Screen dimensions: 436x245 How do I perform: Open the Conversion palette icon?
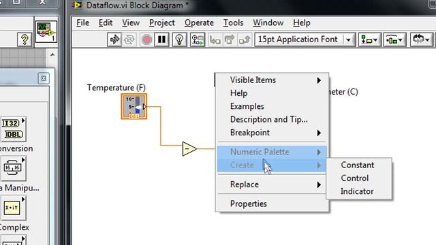(x=14, y=129)
